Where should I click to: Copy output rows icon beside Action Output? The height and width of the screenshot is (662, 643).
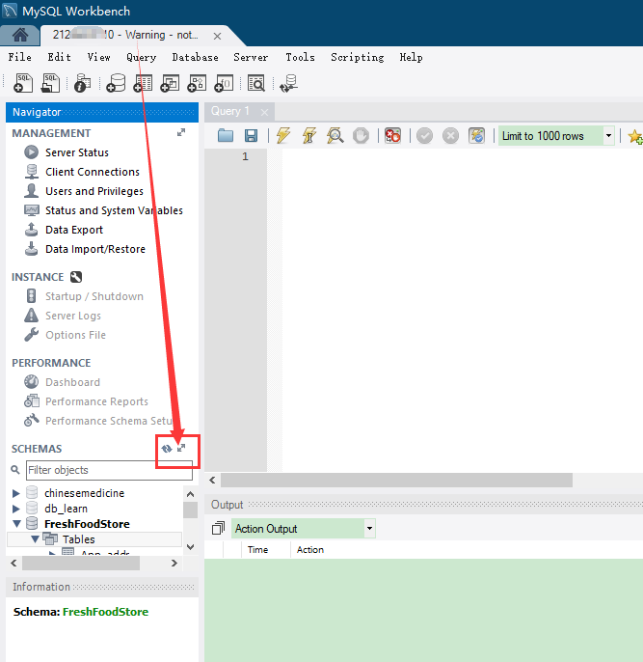tap(218, 528)
